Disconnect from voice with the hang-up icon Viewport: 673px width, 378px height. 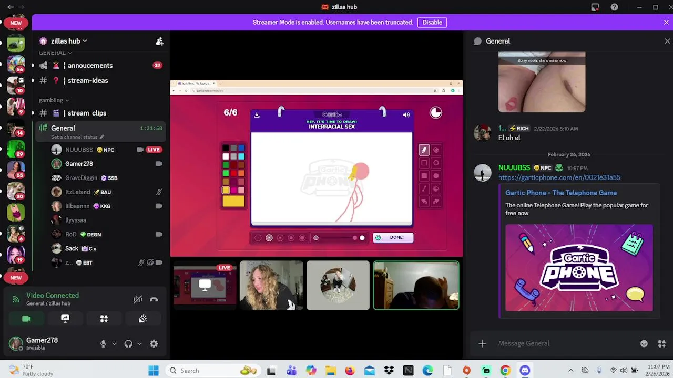pos(154,299)
